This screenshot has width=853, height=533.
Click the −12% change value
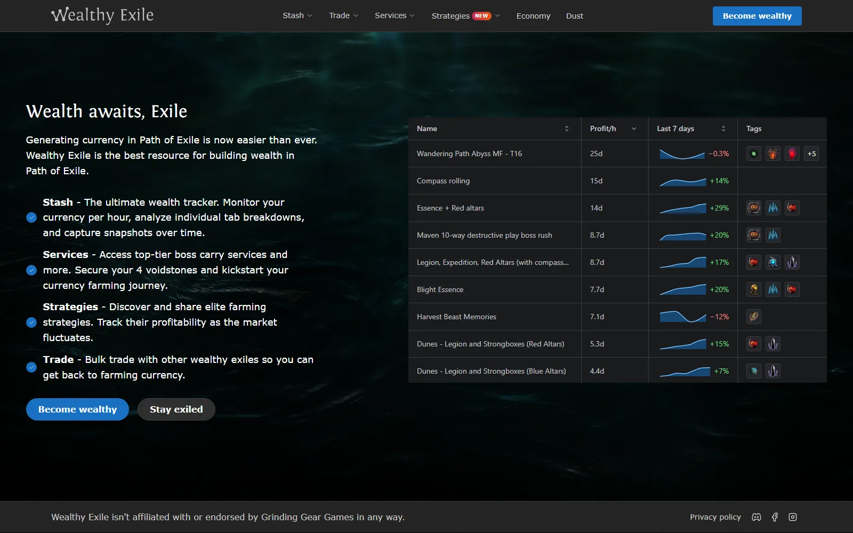pos(719,317)
